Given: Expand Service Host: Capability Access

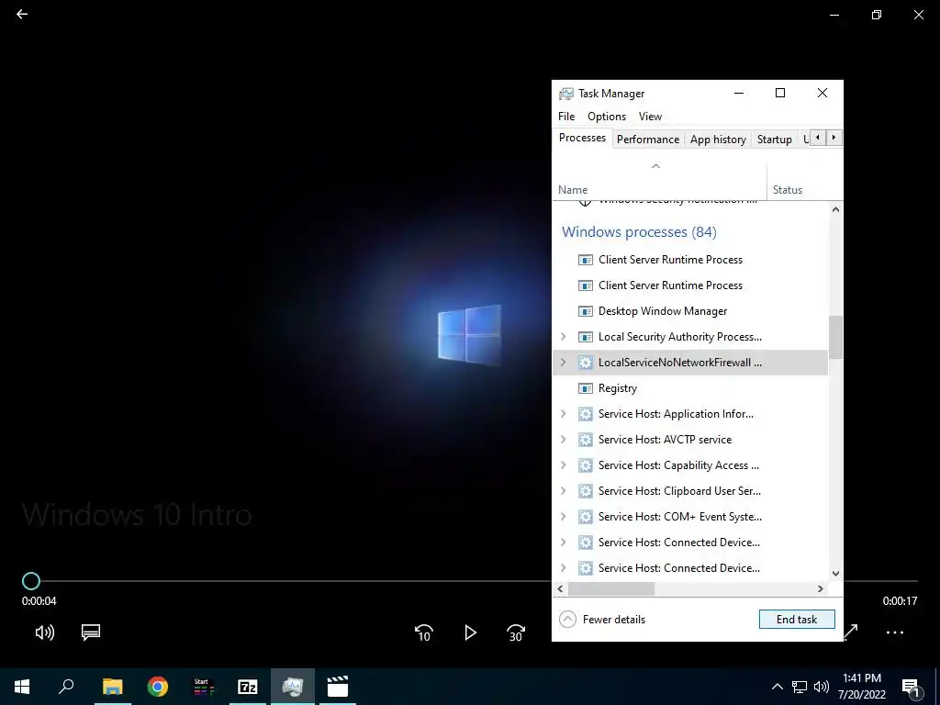Looking at the screenshot, I should pyautogui.click(x=563, y=465).
